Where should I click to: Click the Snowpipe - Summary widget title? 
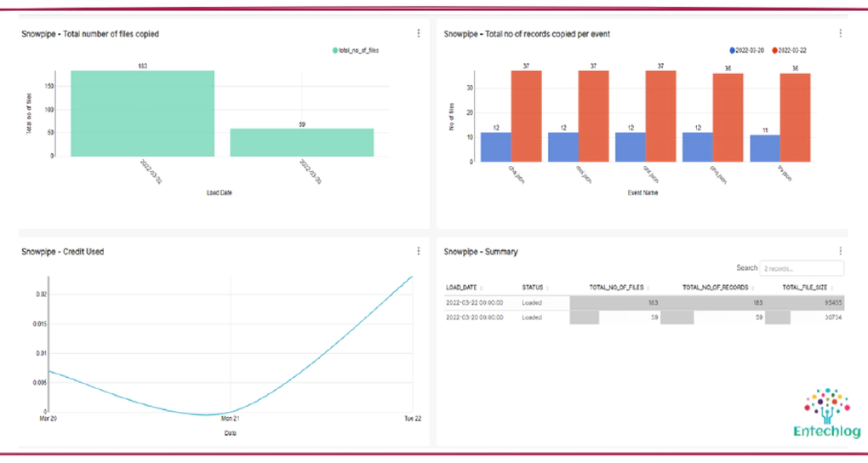tap(481, 251)
